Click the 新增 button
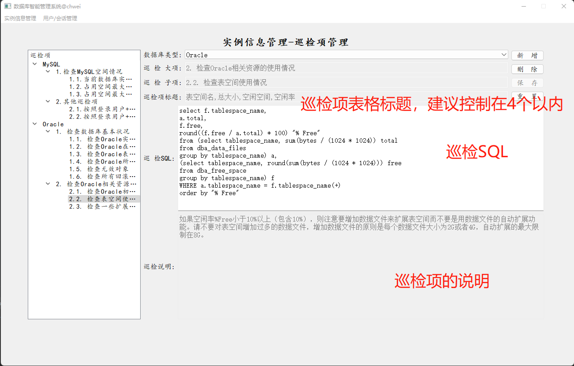 (527, 55)
